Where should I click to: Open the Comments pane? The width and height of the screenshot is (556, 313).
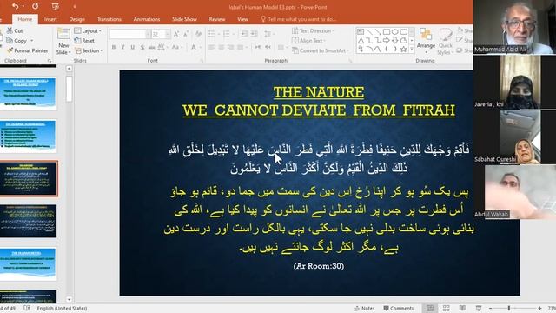(x=399, y=309)
